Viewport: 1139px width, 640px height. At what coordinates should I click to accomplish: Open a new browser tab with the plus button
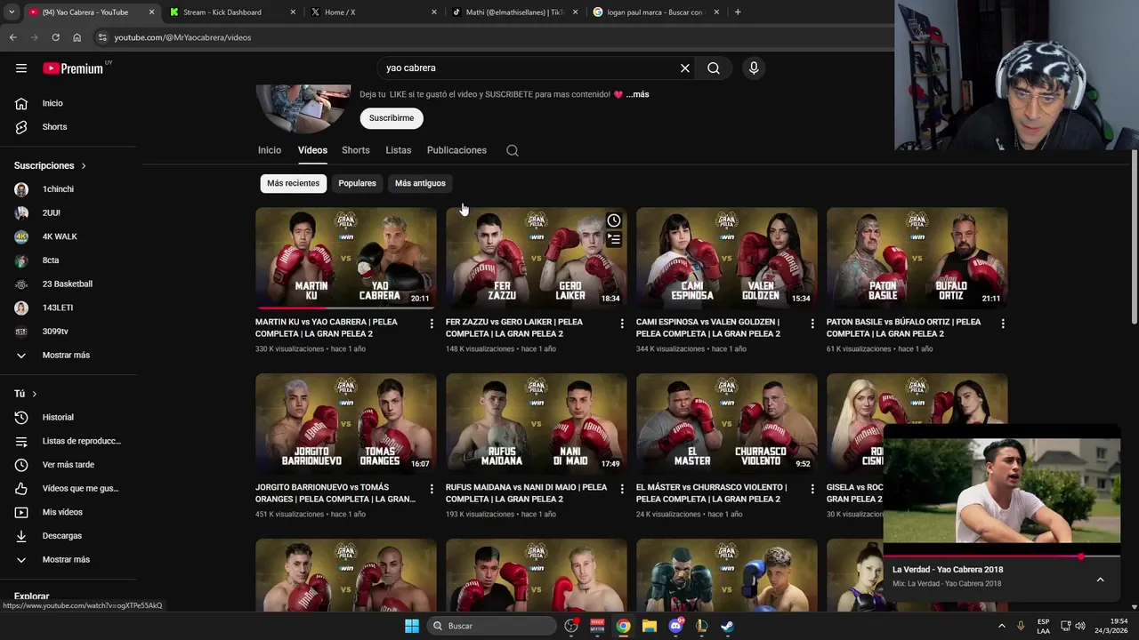click(738, 12)
